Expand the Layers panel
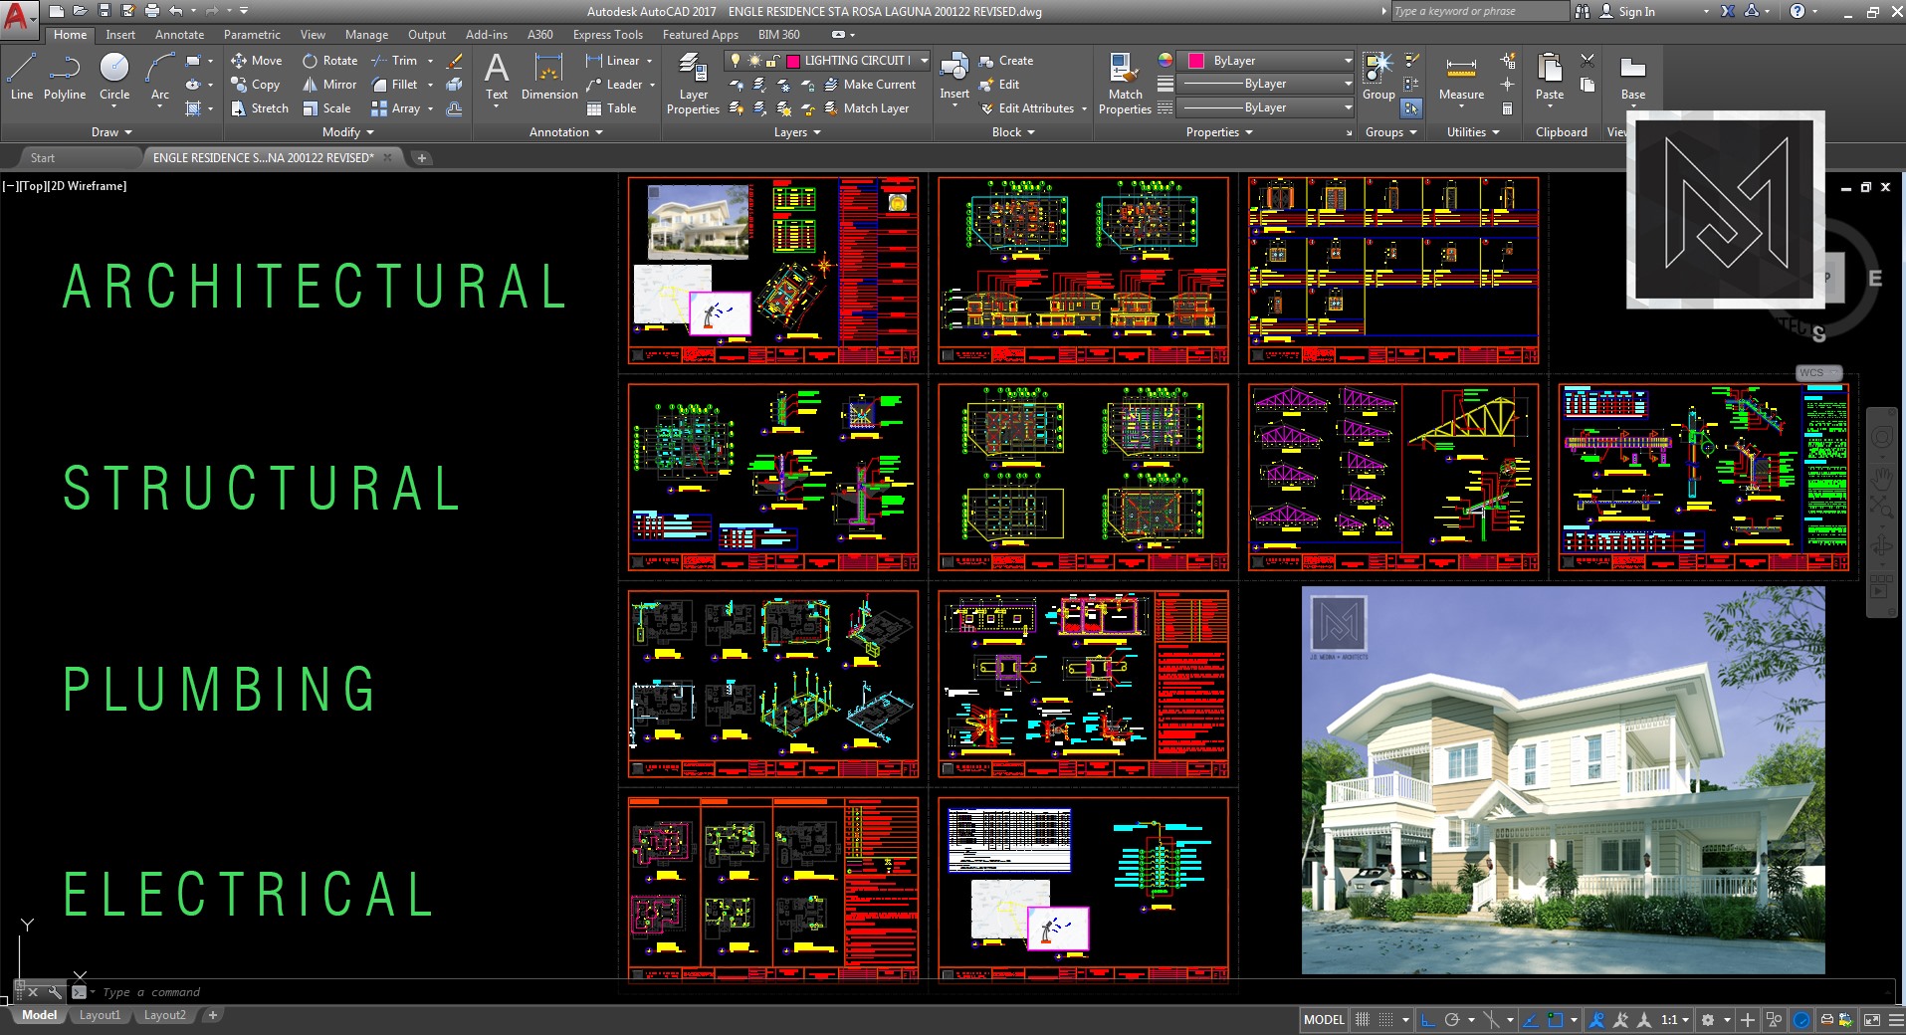The image size is (1906, 1035). 797,132
